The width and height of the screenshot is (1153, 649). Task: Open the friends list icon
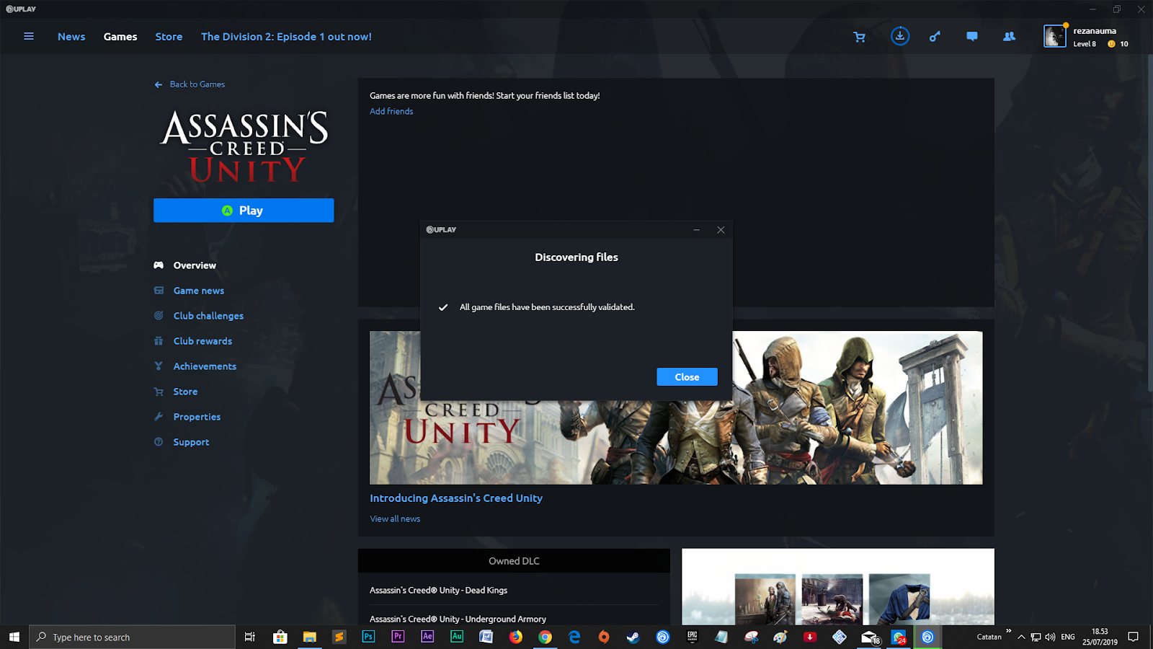(x=1010, y=36)
